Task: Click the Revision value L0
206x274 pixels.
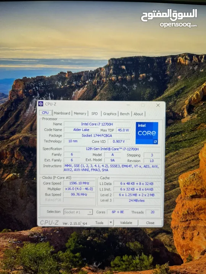Action: pyautogui.click(x=152, y=161)
